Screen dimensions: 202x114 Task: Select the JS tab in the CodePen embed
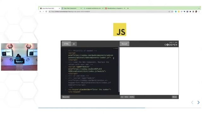point(74,44)
